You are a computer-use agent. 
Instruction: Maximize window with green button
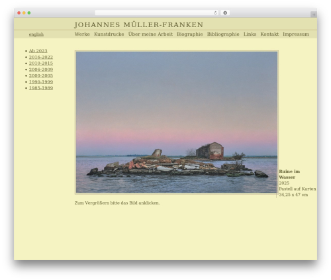click(29, 13)
